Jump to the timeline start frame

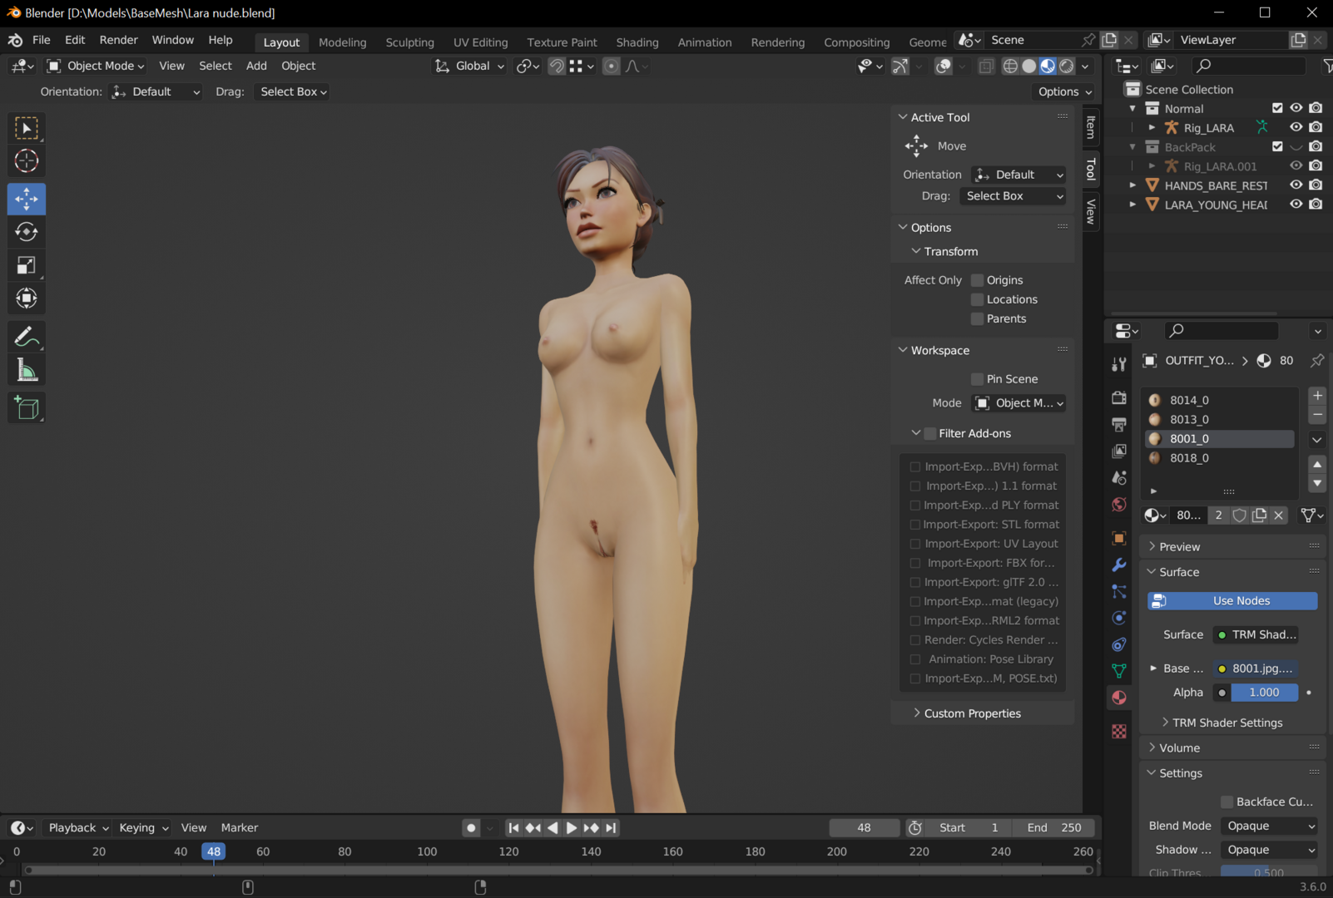click(x=513, y=828)
